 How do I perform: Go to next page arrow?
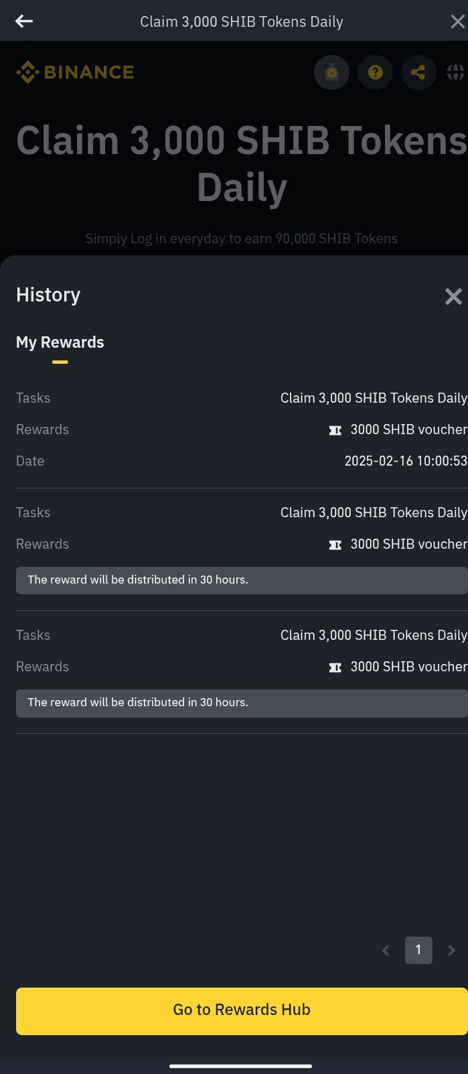click(451, 950)
